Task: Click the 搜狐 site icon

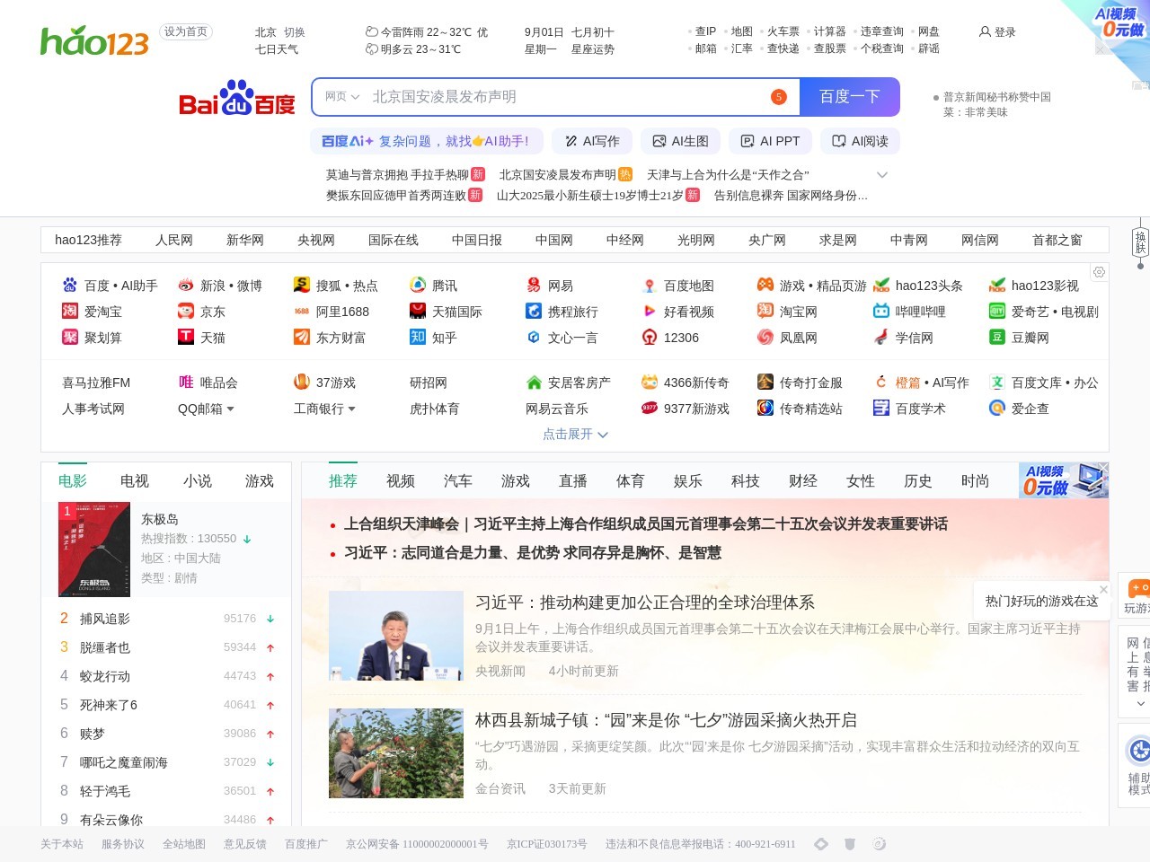Action: [302, 285]
